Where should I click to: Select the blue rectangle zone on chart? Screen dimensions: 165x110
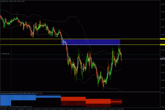(x=91, y=42)
